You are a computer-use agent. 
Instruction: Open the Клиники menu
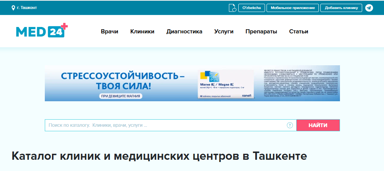coord(142,31)
